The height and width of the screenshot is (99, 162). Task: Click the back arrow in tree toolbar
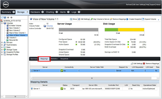(8, 18)
